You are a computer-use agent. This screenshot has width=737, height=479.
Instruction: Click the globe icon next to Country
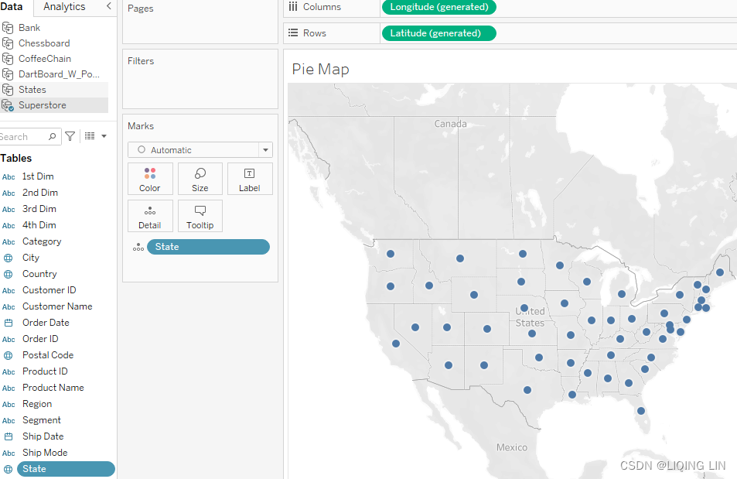(9, 274)
